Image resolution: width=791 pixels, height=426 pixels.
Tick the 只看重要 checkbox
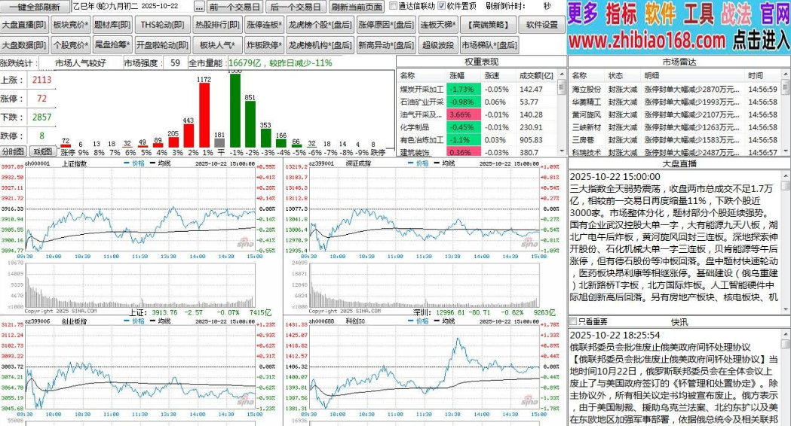click(x=572, y=321)
